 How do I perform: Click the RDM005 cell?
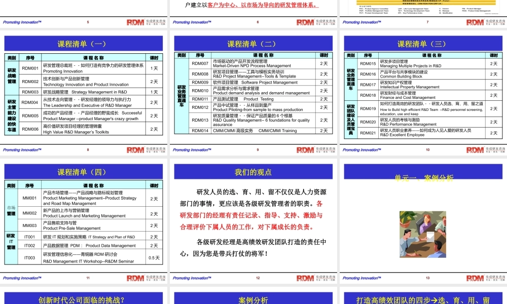coord(30,116)
